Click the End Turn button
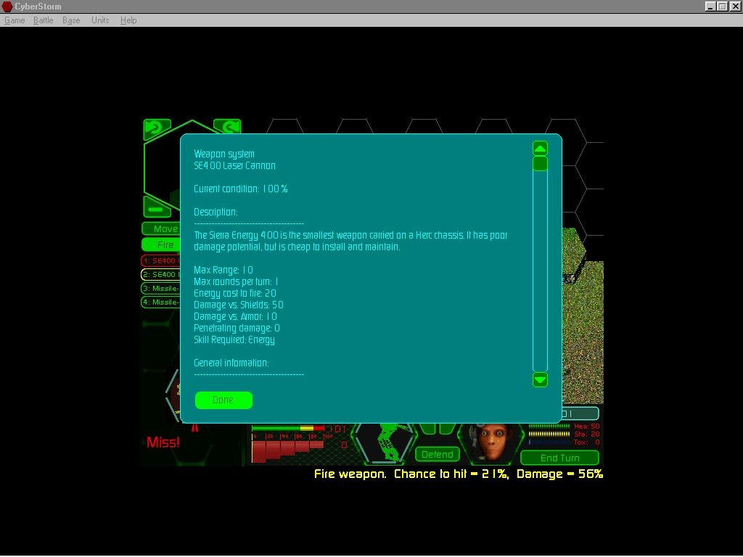 click(x=559, y=458)
